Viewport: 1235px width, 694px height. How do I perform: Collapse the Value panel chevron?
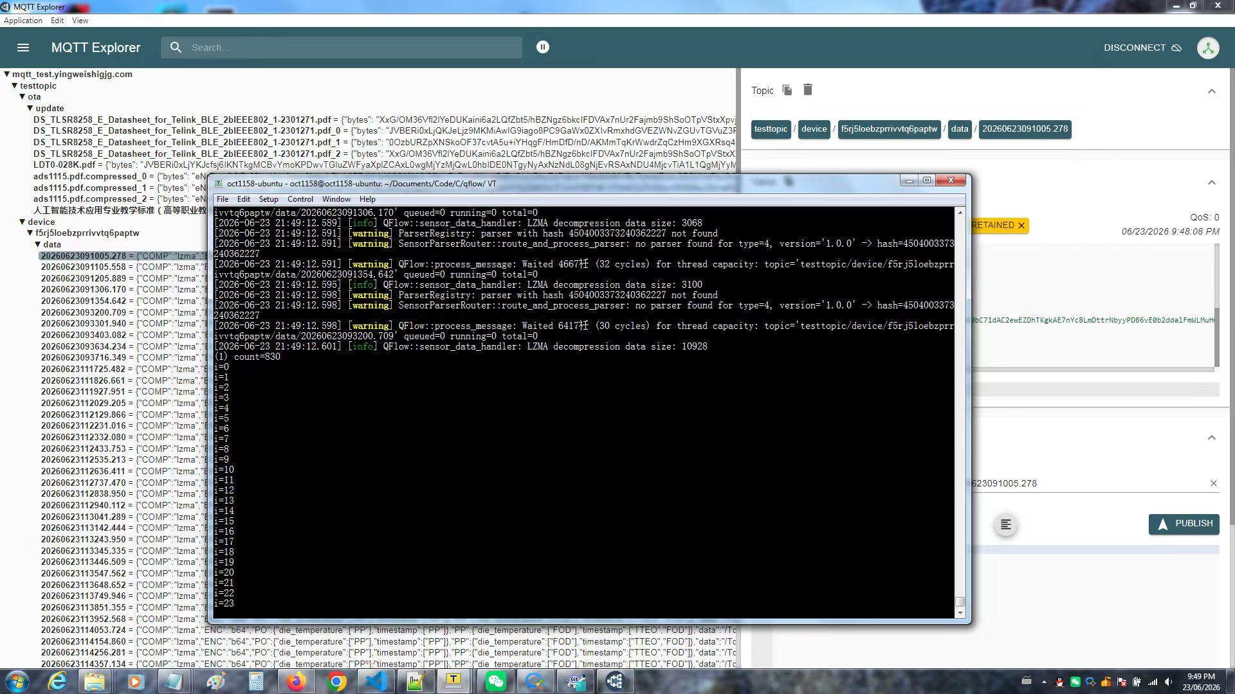[1212, 182]
